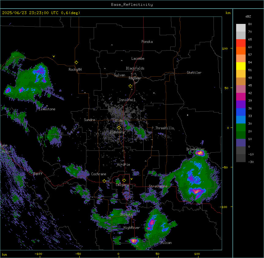Image resolution: width=264 pixels, height=258 pixels.
Task: Click the storm core south of HighRiver
Action: point(134,241)
